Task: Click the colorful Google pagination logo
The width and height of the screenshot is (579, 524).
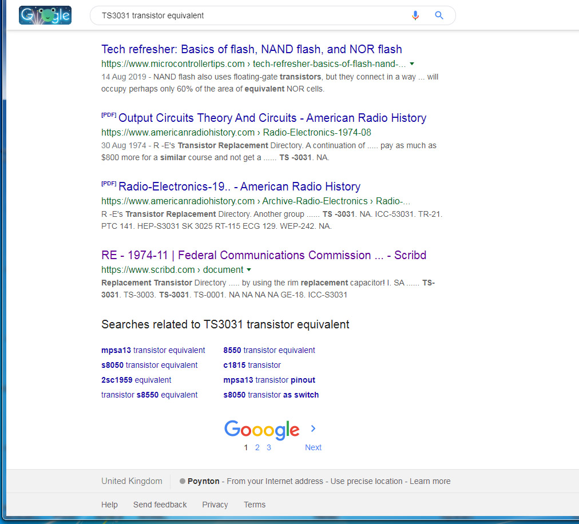Action: 262,430
